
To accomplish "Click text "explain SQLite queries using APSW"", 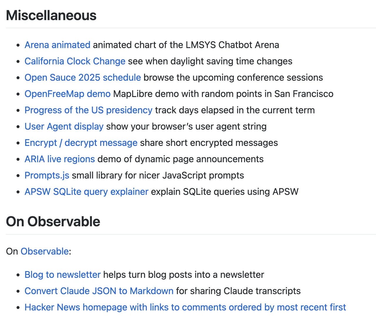I will click(225, 192).
